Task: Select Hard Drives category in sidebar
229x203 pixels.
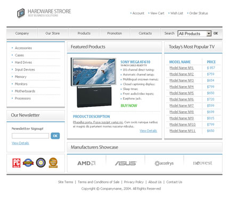Action: [x=23, y=63]
